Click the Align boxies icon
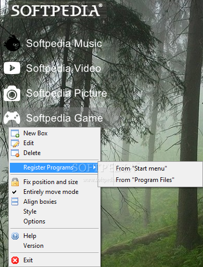203x267 pixels. [15, 202]
